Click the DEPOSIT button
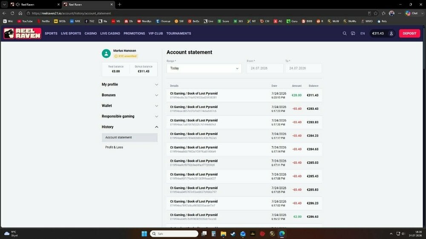Screen dimensions: 426x239 pos(409,33)
